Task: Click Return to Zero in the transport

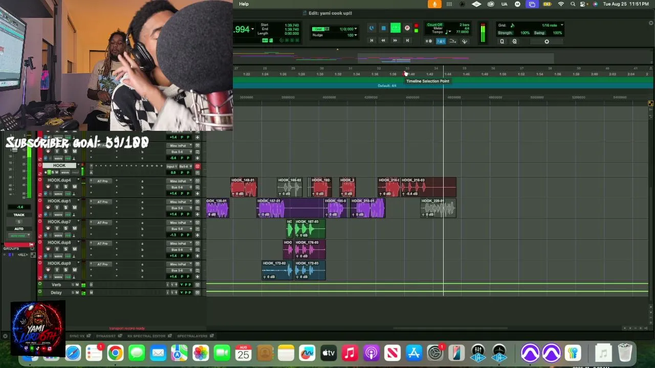Action: coord(372,40)
